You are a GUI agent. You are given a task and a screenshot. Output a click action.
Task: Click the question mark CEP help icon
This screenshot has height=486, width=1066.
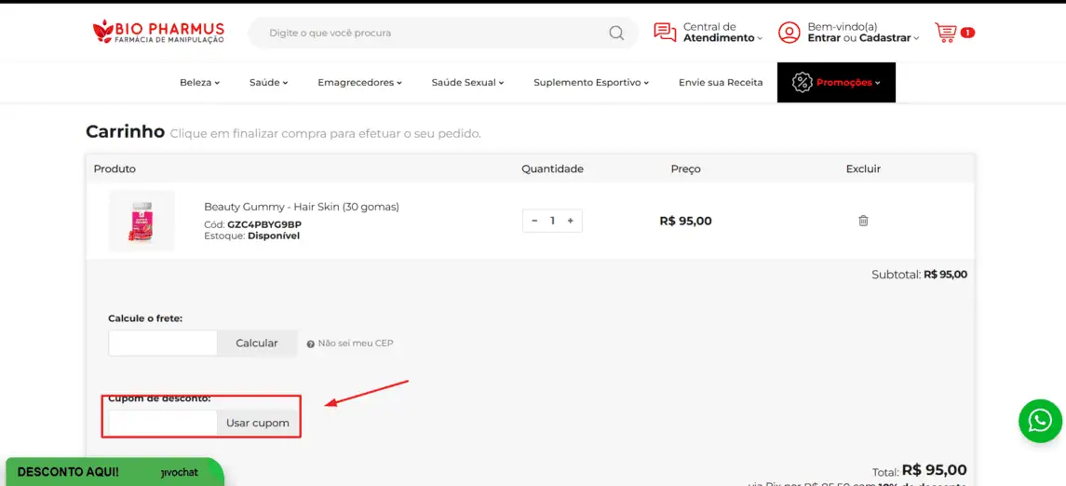(311, 344)
